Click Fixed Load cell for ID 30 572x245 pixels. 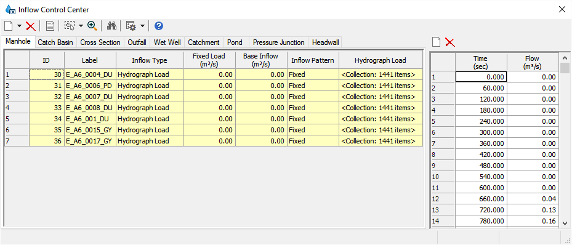(209, 74)
